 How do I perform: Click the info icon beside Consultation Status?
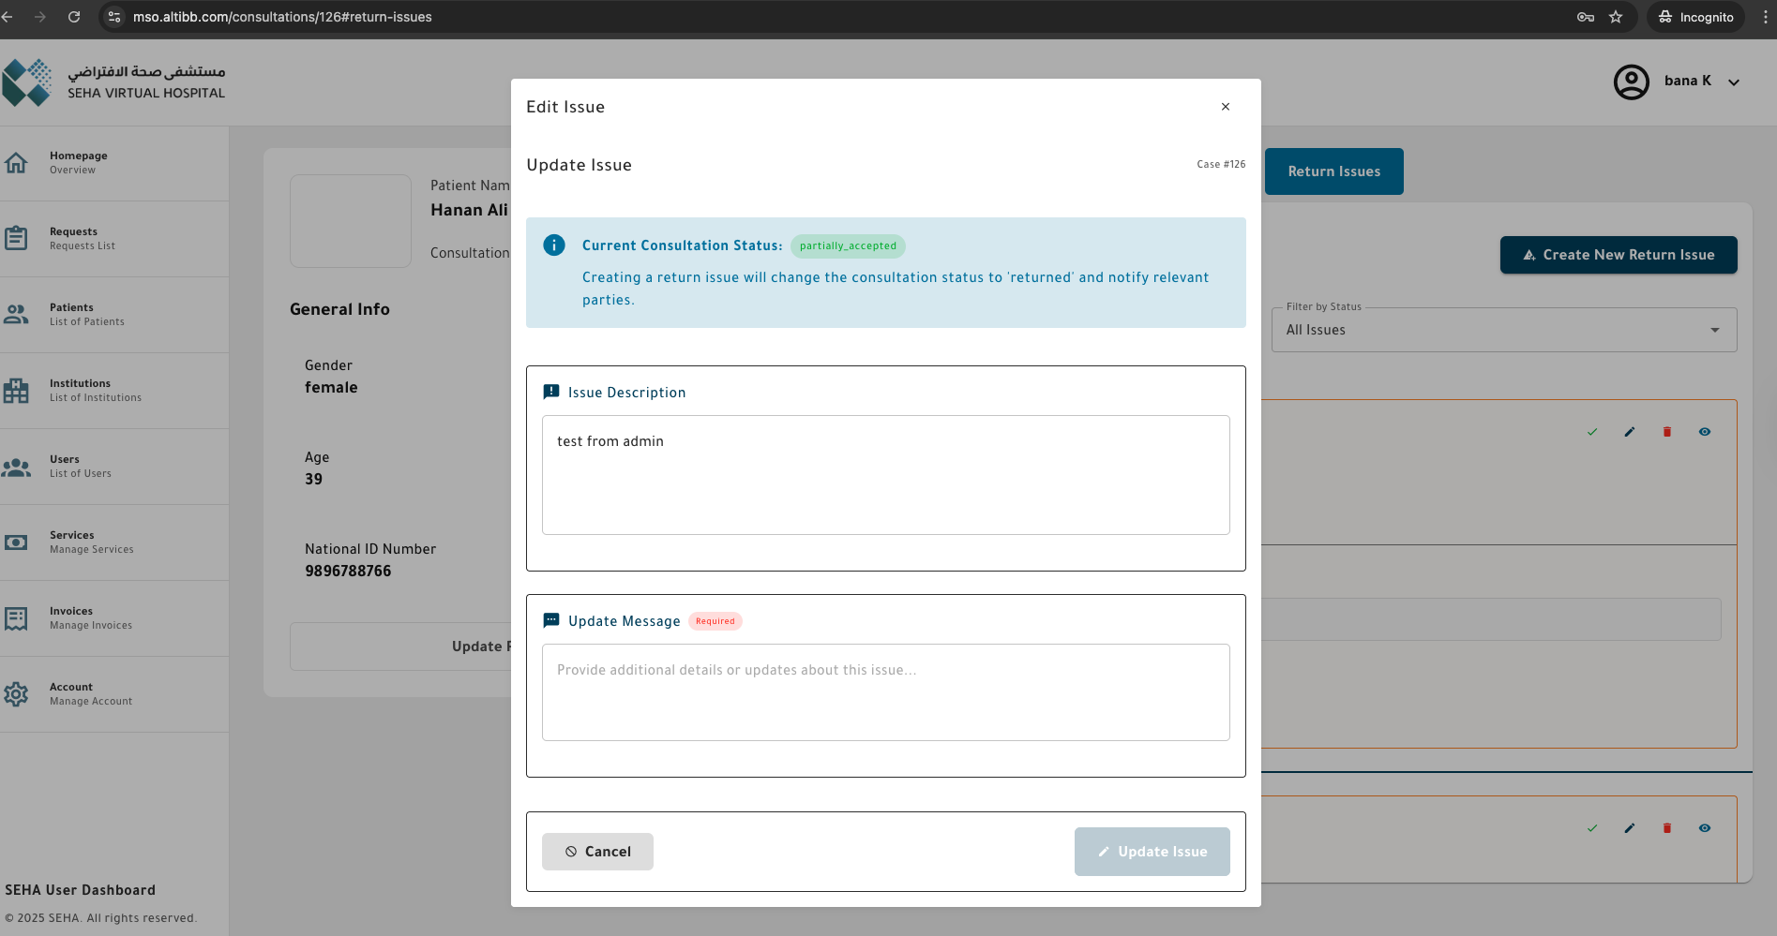pos(554,245)
